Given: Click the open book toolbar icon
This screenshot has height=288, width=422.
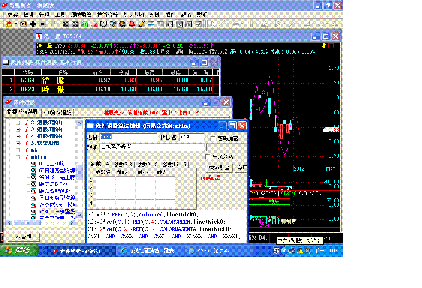Looking at the screenshot, I should pyautogui.click(x=104, y=24).
